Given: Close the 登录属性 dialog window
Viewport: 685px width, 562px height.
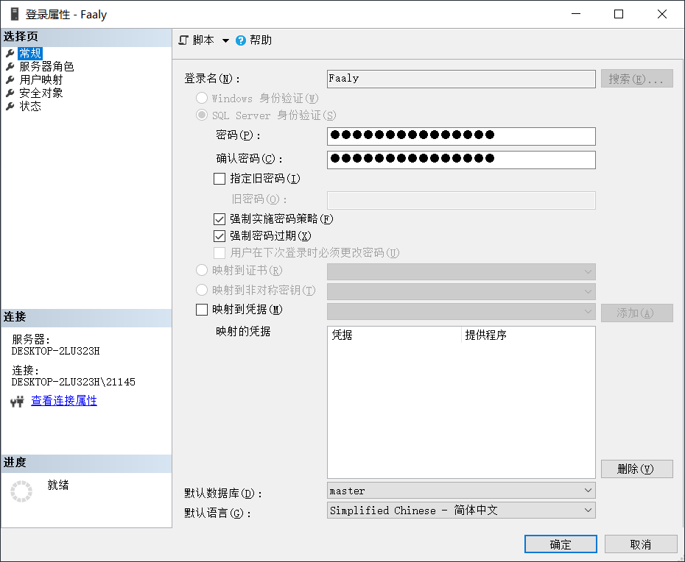Looking at the screenshot, I should tap(662, 14).
